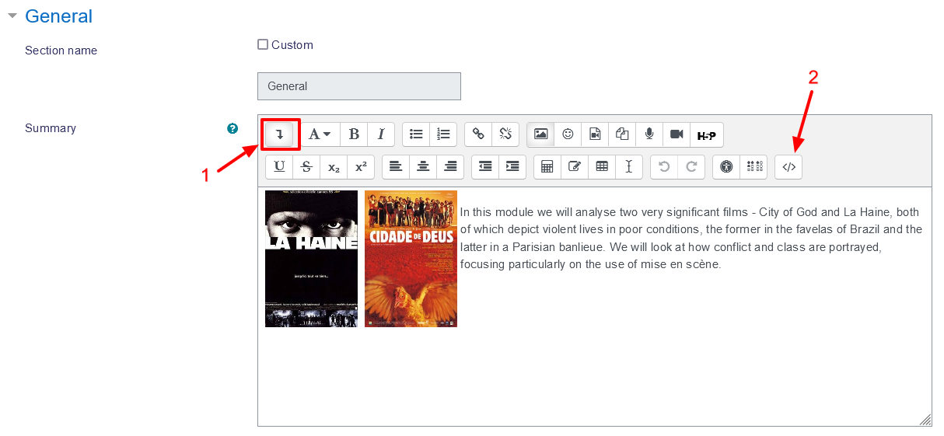This screenshot has width=944, height=436.
Task: Click the clear formatting icon
Action: tap(629, 167)
